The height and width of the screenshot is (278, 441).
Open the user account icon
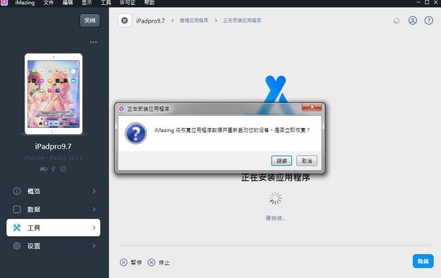(413, 21)
